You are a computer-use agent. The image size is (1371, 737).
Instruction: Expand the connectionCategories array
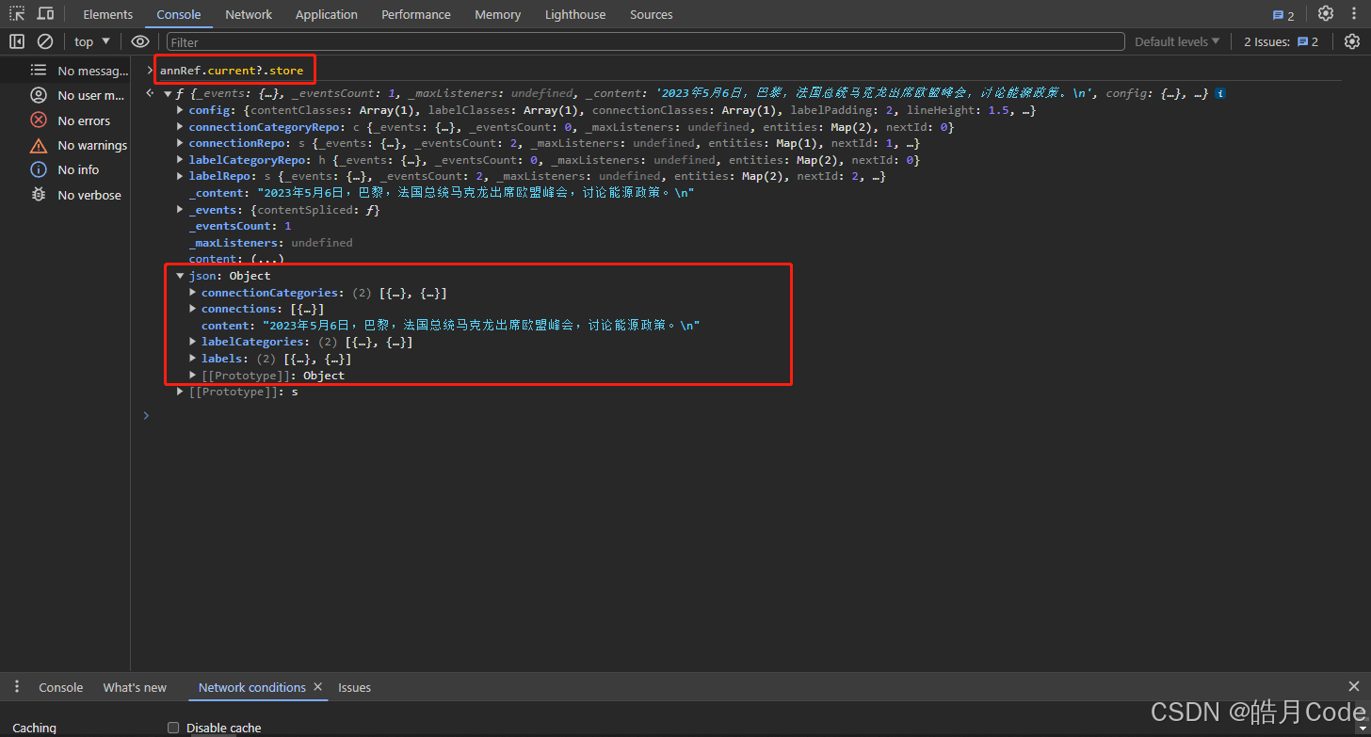tap(193, 293)
